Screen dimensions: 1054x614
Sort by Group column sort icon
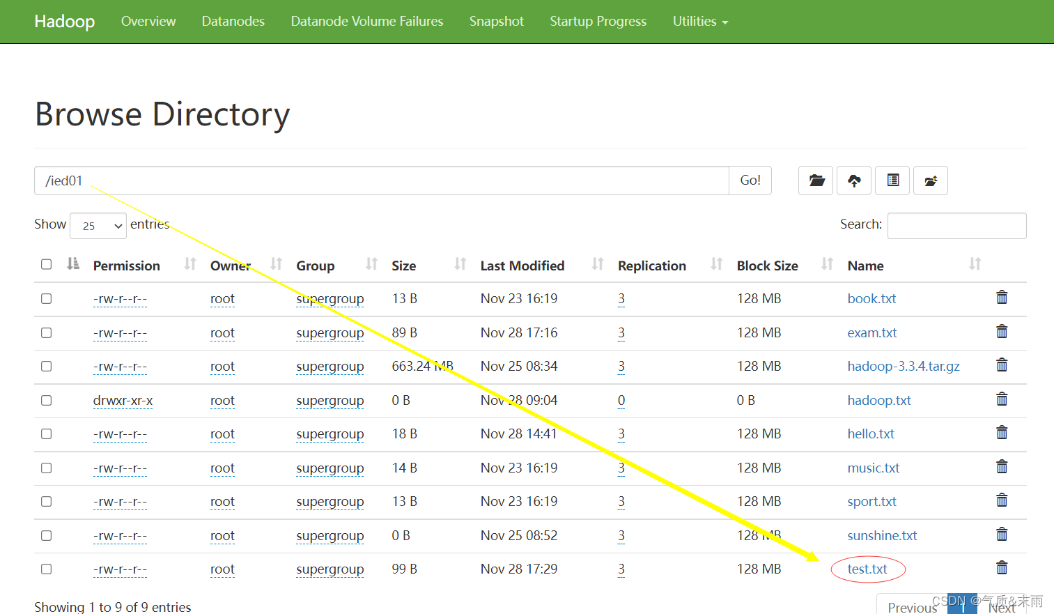372,264
